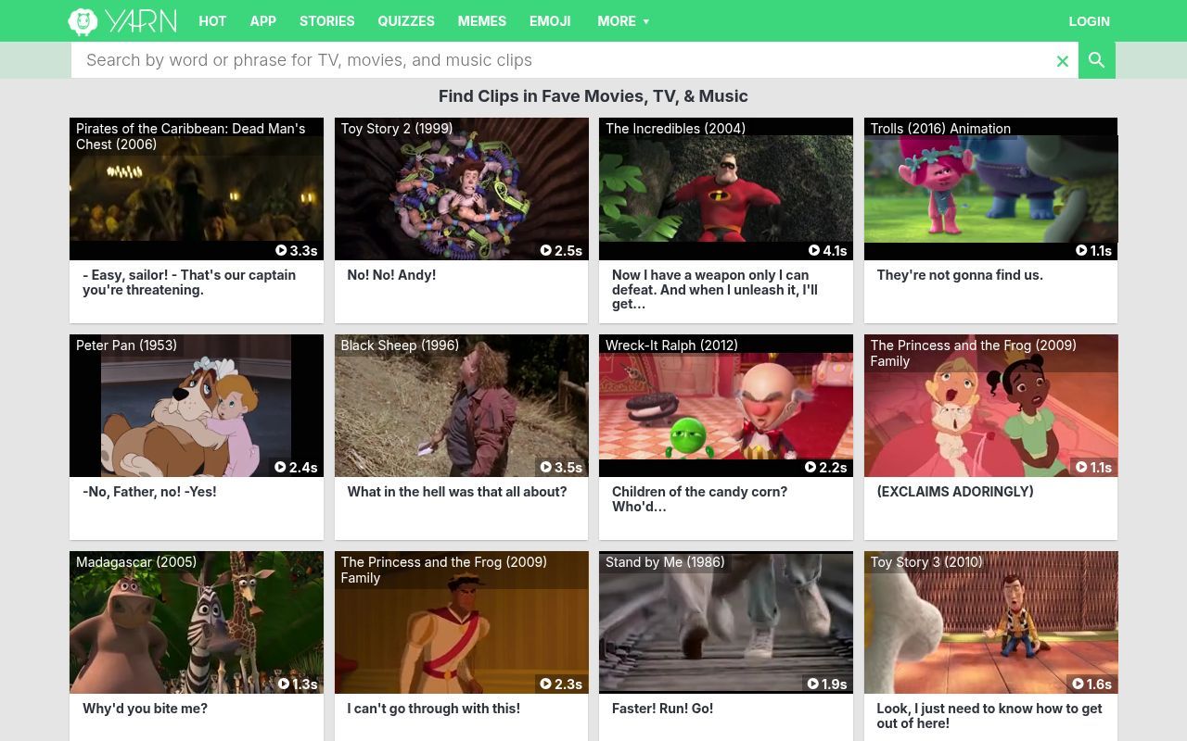This screenshot has height=741, width=1187.
Task: Click the Yarn lion logo icon
Action: [83, 21]
